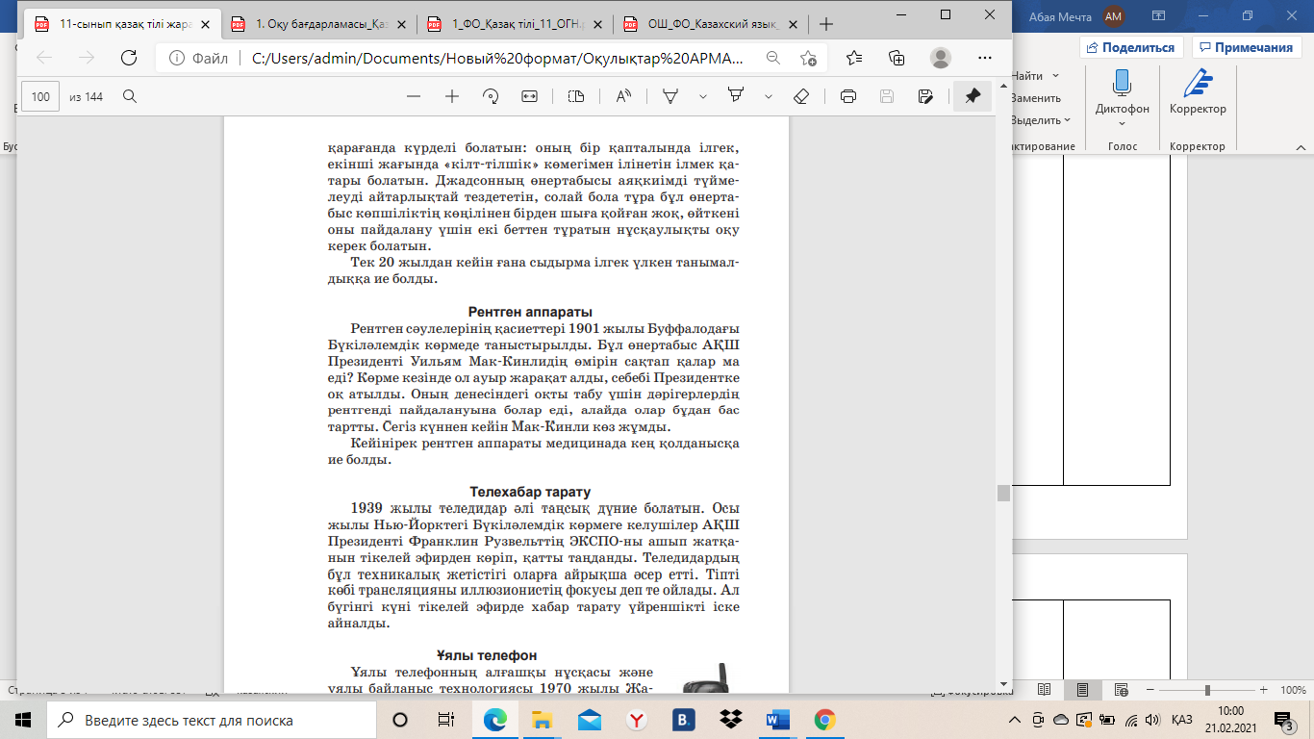The width and height of the screenshot is (1314, 739).
Task: Open the Windows notification center
Action: [1284, 720]
